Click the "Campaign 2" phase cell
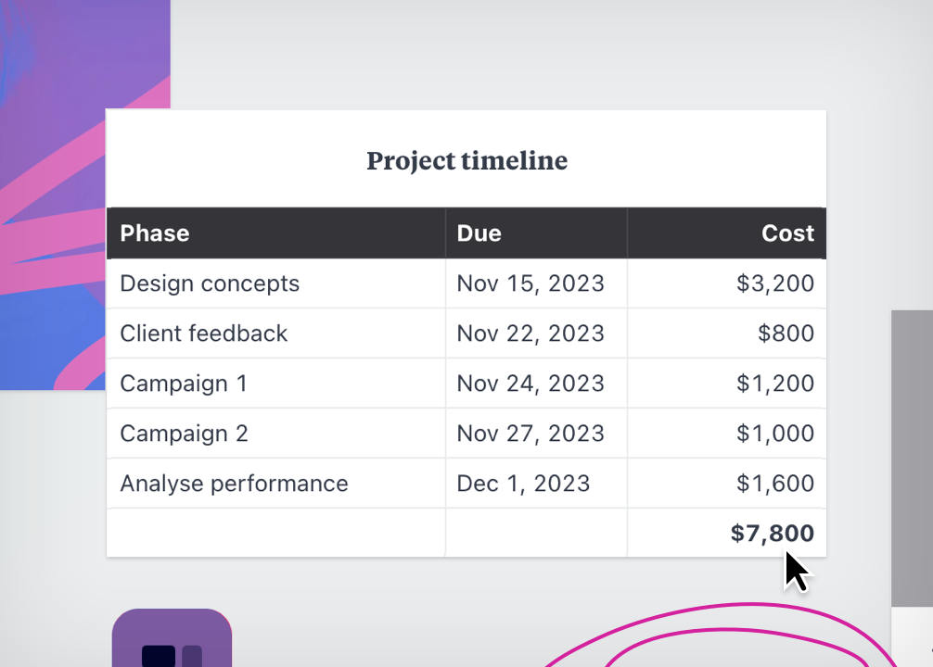Image resolution: width=933 pixels, height=667 pixels. (184, 434)
